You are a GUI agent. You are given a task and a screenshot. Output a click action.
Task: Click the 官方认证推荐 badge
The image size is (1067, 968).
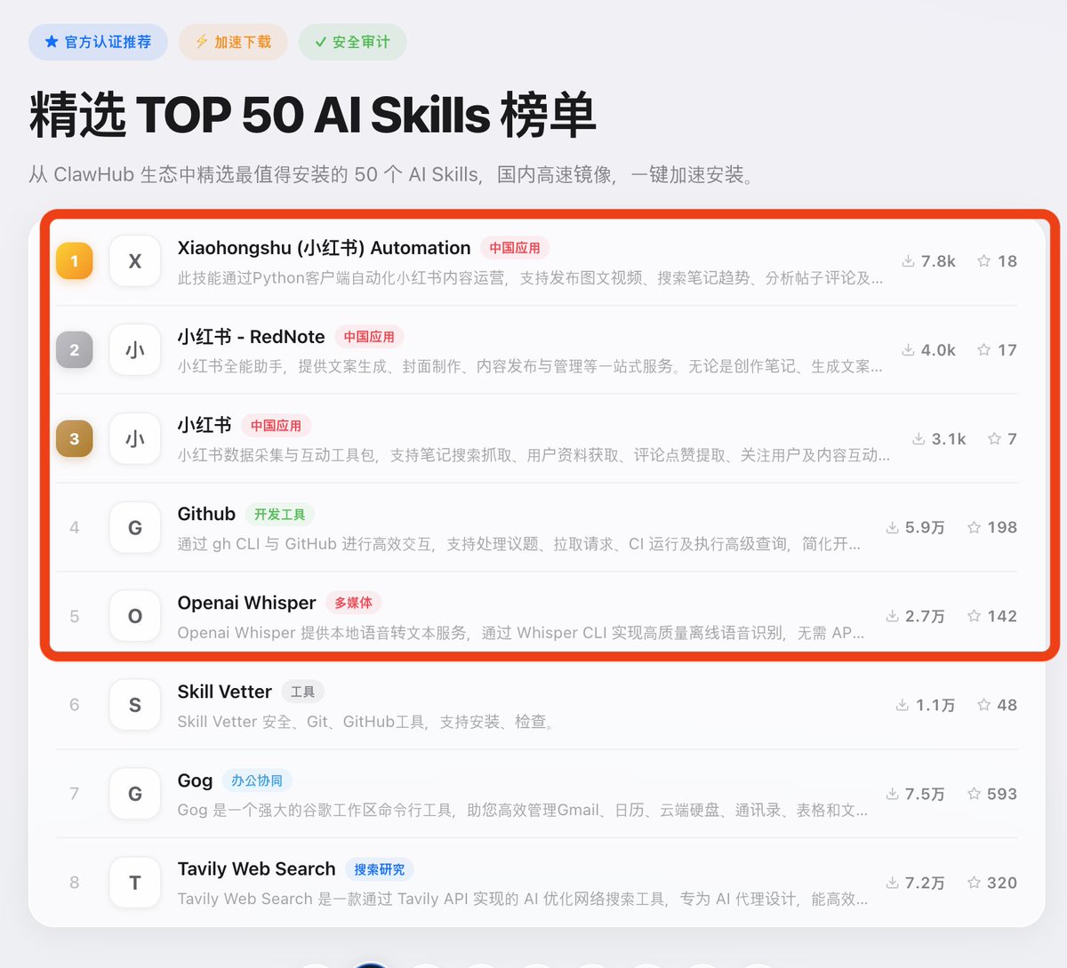tap(98, 42)
